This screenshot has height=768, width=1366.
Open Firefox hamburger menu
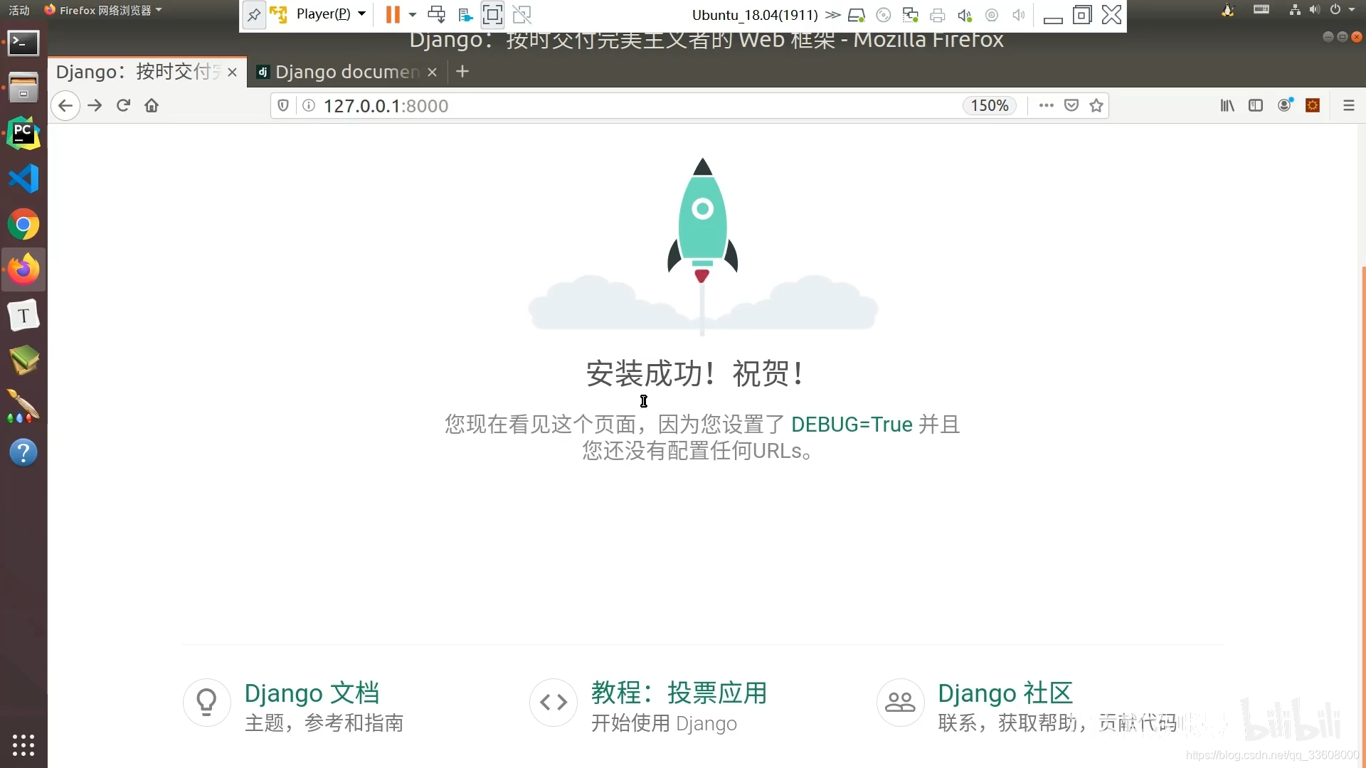(1348, 106)
